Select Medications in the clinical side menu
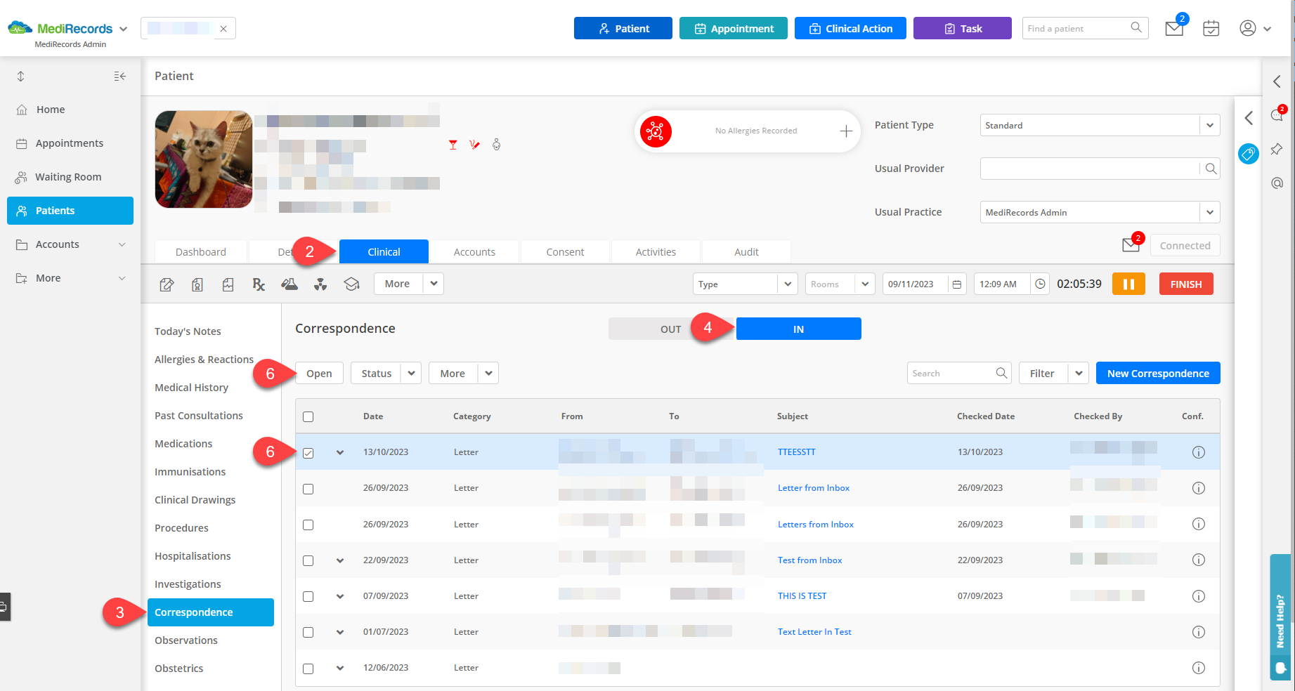1295x691 pixels. [183, 444]
